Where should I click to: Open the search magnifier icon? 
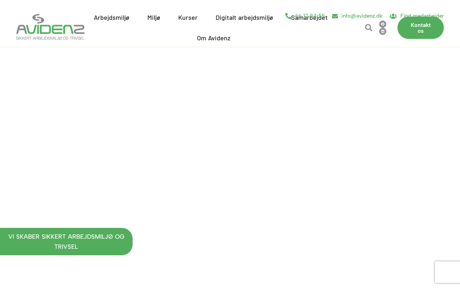point(369,28)
